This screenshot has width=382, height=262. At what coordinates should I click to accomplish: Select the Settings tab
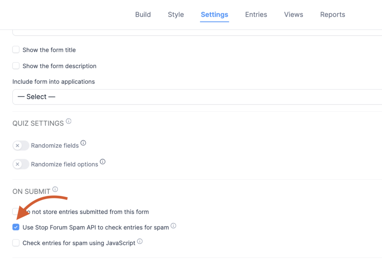coord(215,15)
